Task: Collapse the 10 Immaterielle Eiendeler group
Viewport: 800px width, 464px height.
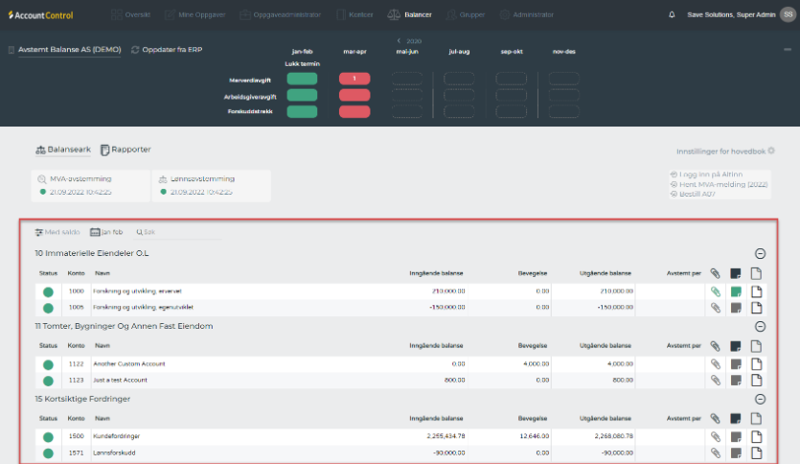Action: (x=761, y=254)
